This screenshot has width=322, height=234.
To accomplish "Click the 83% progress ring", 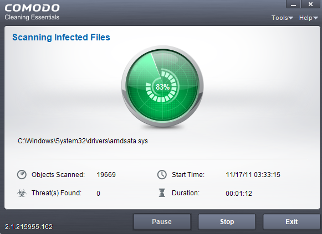I will pos(162,87).
